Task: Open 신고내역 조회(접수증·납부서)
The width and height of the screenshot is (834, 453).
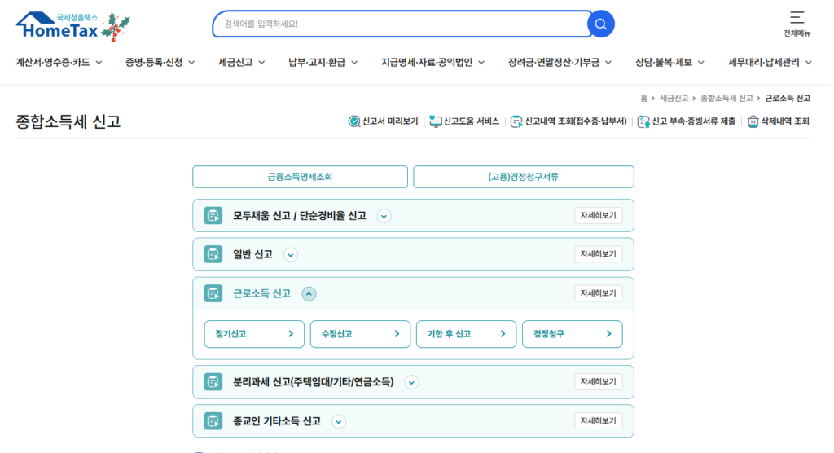Action: 568,121
